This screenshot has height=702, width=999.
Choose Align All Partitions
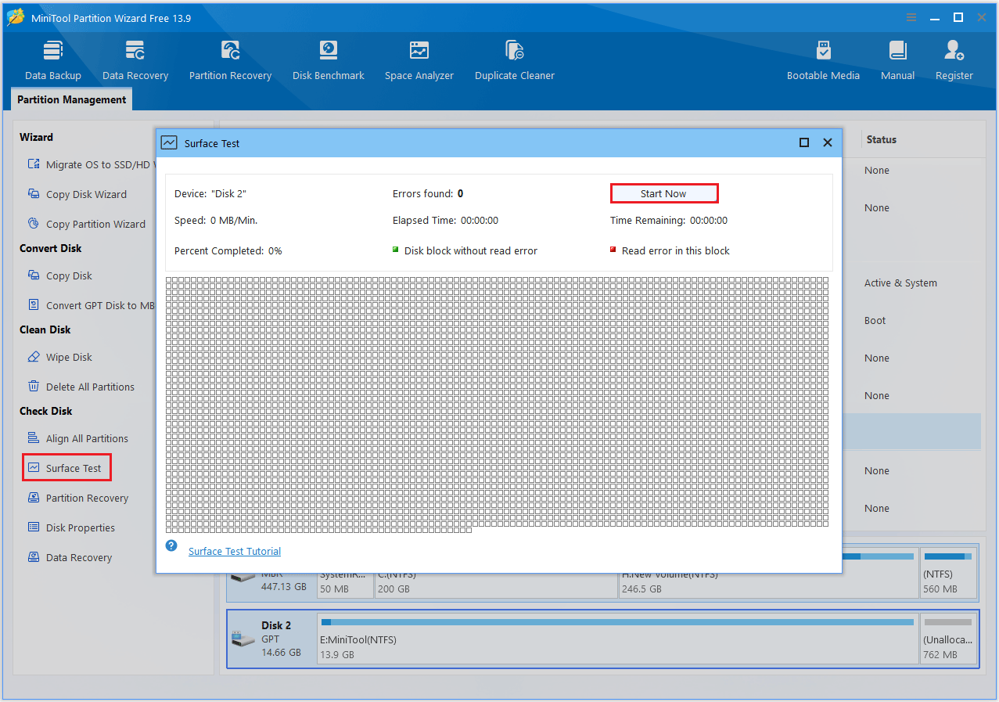pos(77,438)
